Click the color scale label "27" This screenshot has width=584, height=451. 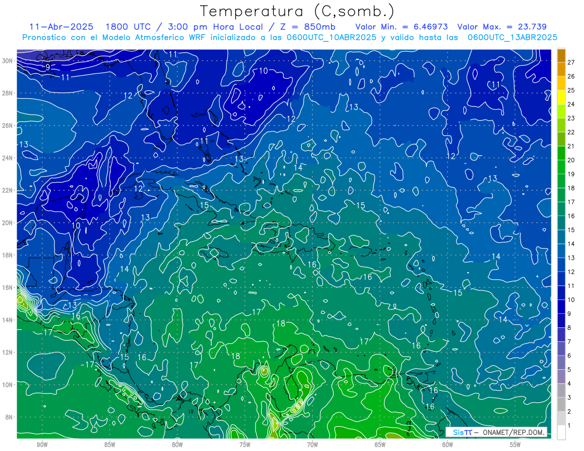click(571, 62)
